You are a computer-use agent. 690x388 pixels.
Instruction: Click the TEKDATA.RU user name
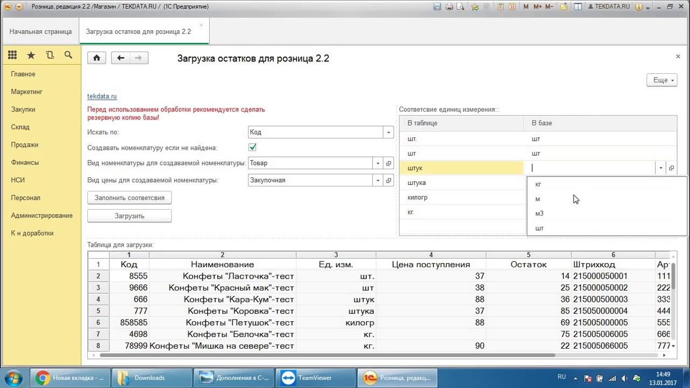tap(609, 6)
